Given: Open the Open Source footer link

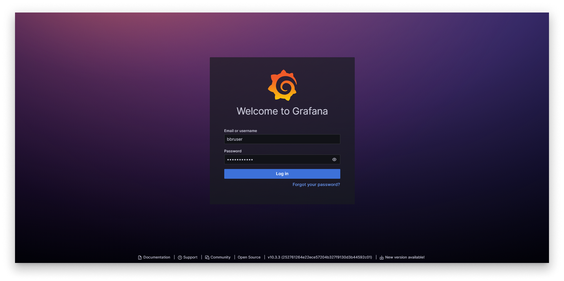Looking at the screenshot, I should pos(249,257).
